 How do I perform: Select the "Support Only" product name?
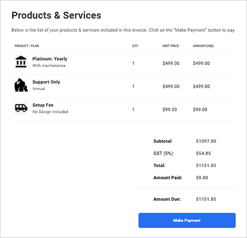[x=46, y=82]
